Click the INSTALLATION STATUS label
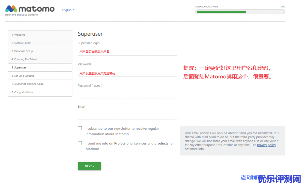This screenshot has width=305, height=187. (207, 7)
